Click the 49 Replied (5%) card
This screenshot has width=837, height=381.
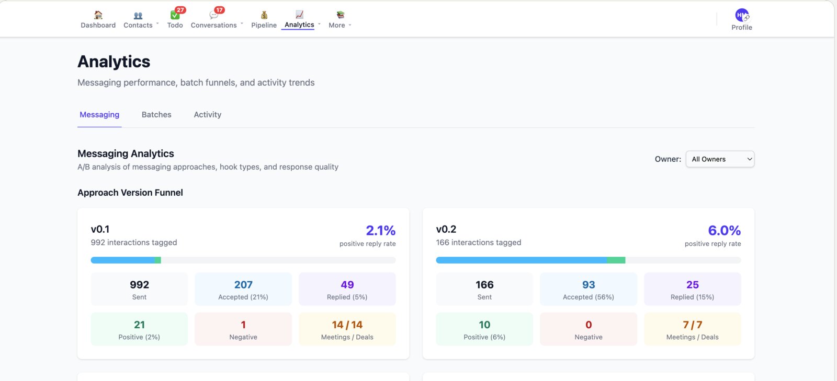pos(347,289)
